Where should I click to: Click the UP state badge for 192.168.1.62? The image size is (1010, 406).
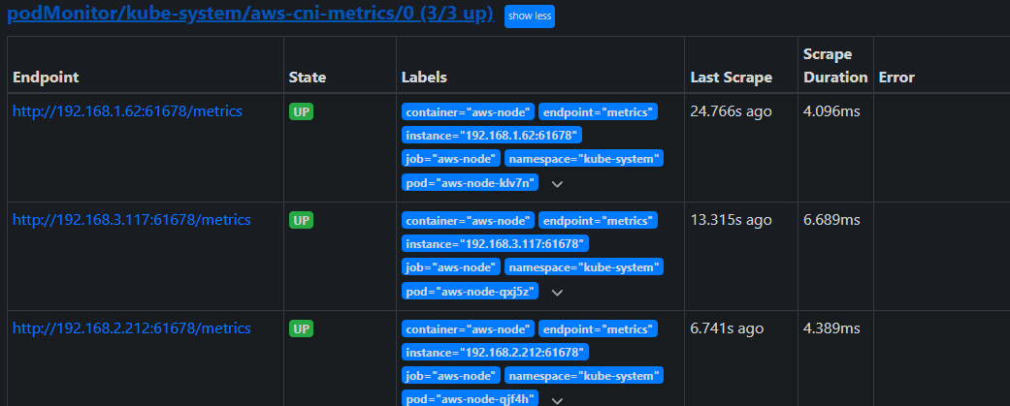(301, 111)
